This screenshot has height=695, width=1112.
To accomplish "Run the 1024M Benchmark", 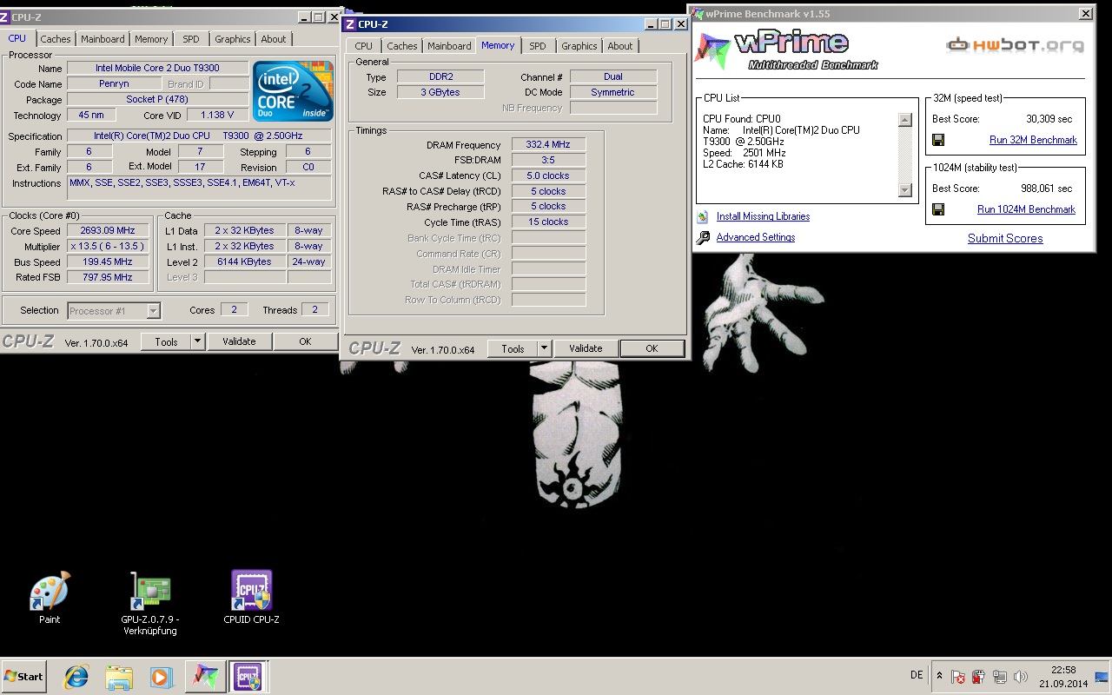I will (1026, 209).
